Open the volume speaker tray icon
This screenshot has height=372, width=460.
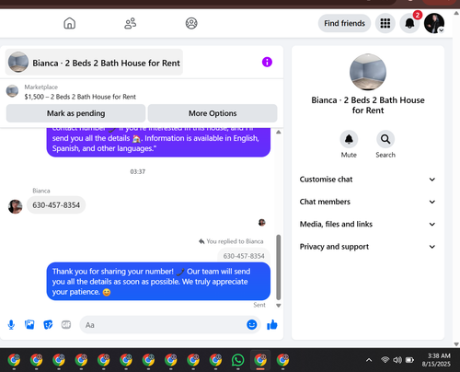pyautogui.click(x=397, y=359)
